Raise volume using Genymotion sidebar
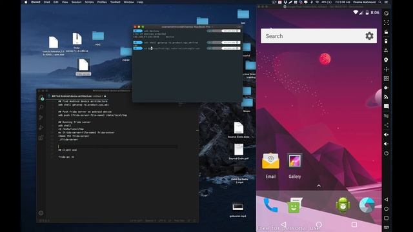The height and width of the screenshot is (232, 413). 386,135
